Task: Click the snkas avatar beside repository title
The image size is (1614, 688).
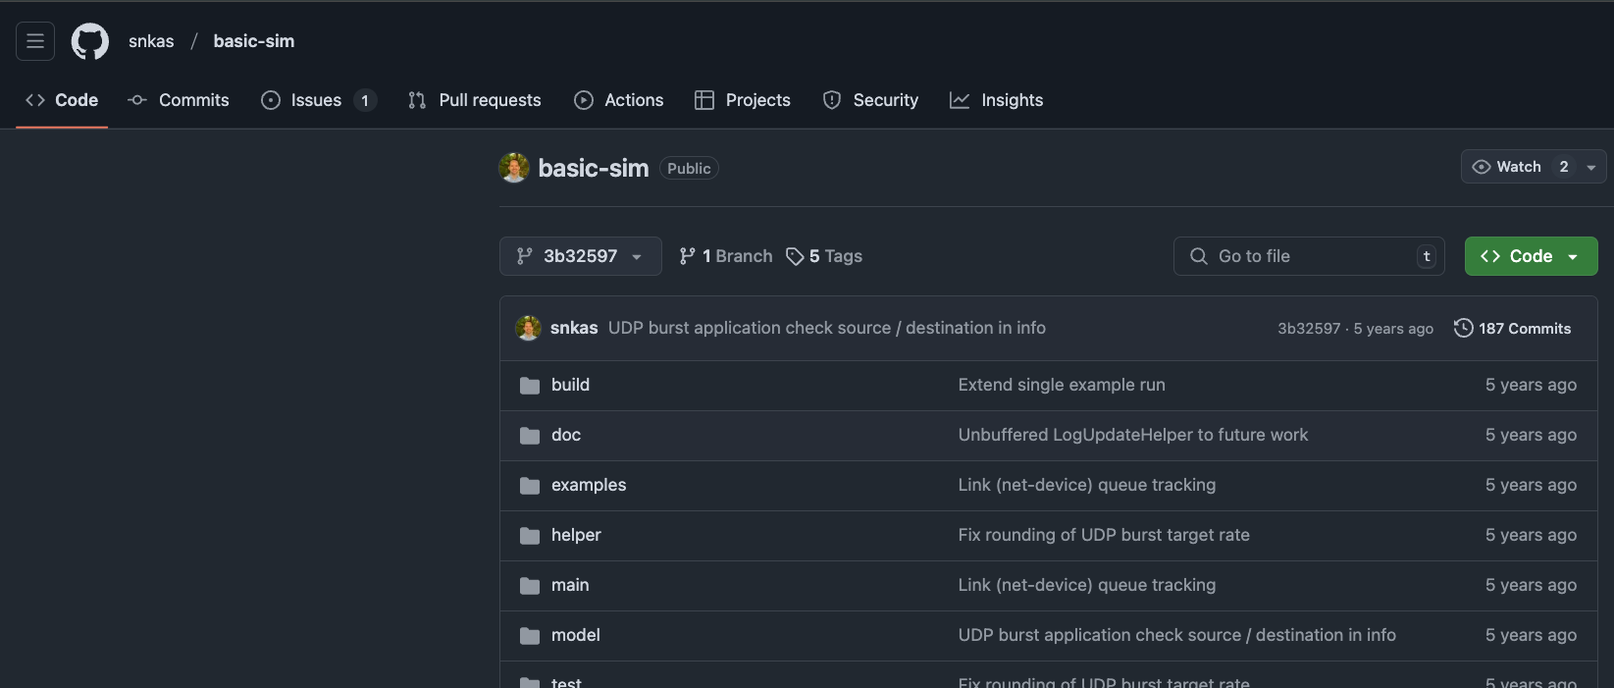Action: (514, 168)
